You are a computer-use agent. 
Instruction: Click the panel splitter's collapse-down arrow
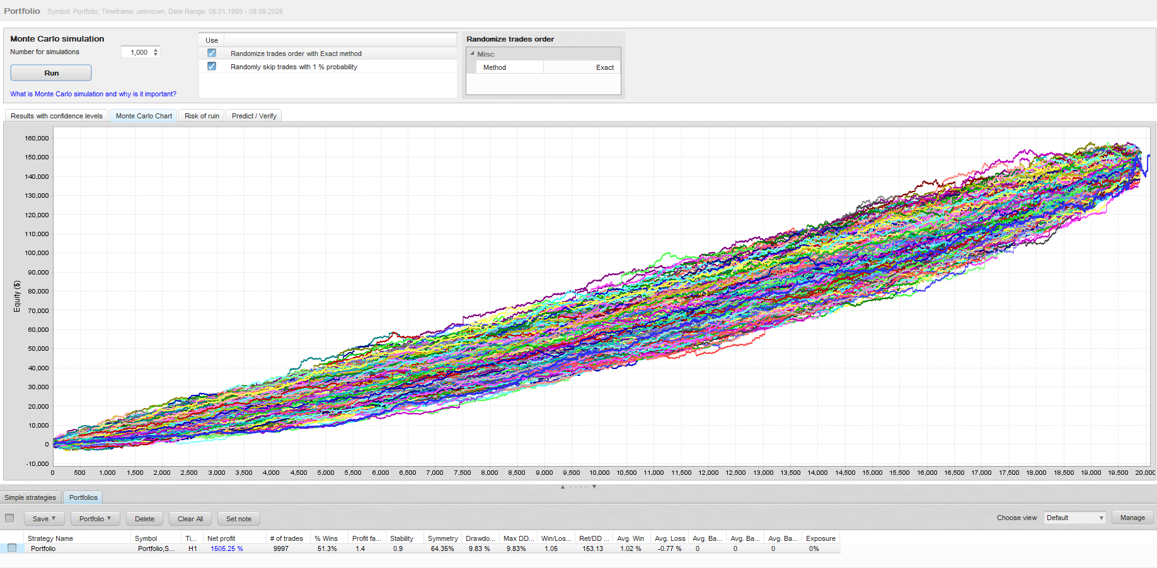pyautogui.click(x=594, y=487)
